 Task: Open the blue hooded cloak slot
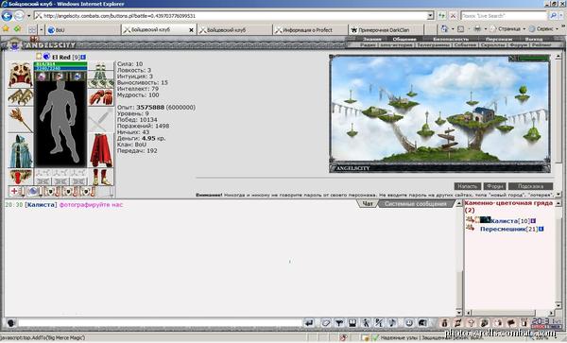[21, 151]
